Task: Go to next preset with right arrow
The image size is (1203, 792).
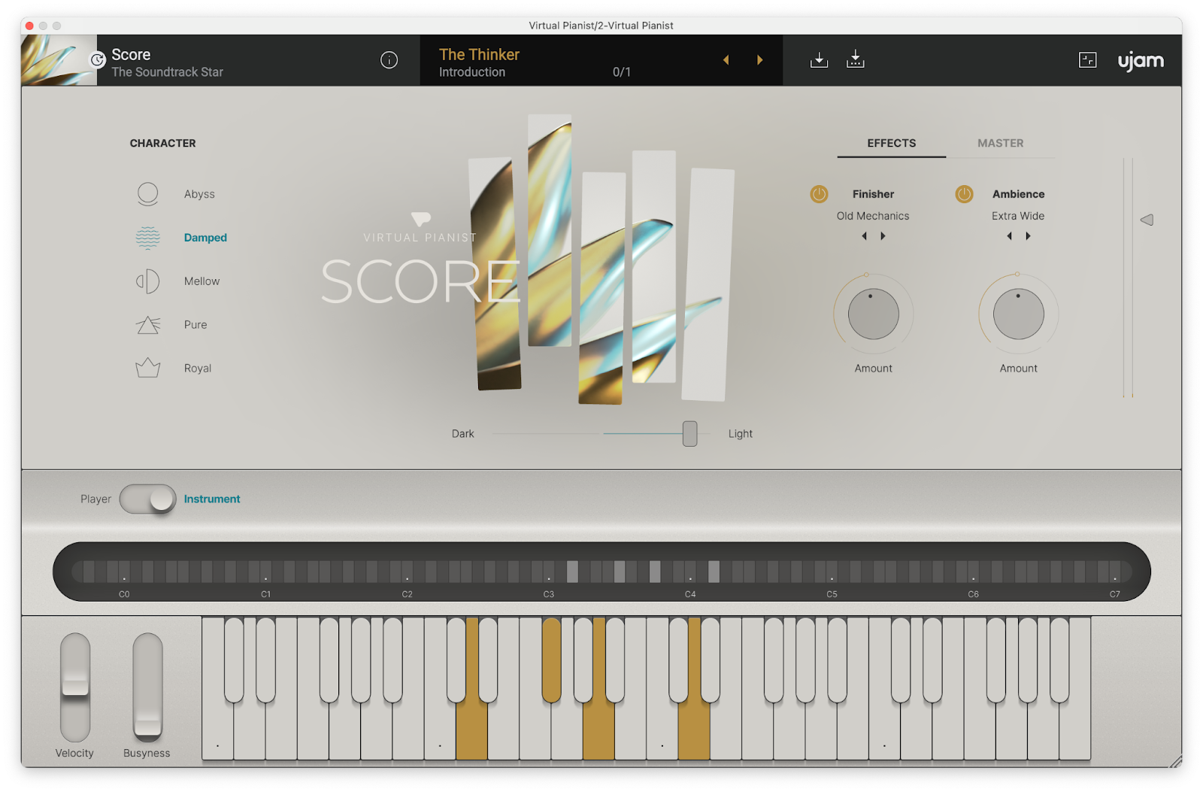Action: pyautogui.click(x=760, y=60)
